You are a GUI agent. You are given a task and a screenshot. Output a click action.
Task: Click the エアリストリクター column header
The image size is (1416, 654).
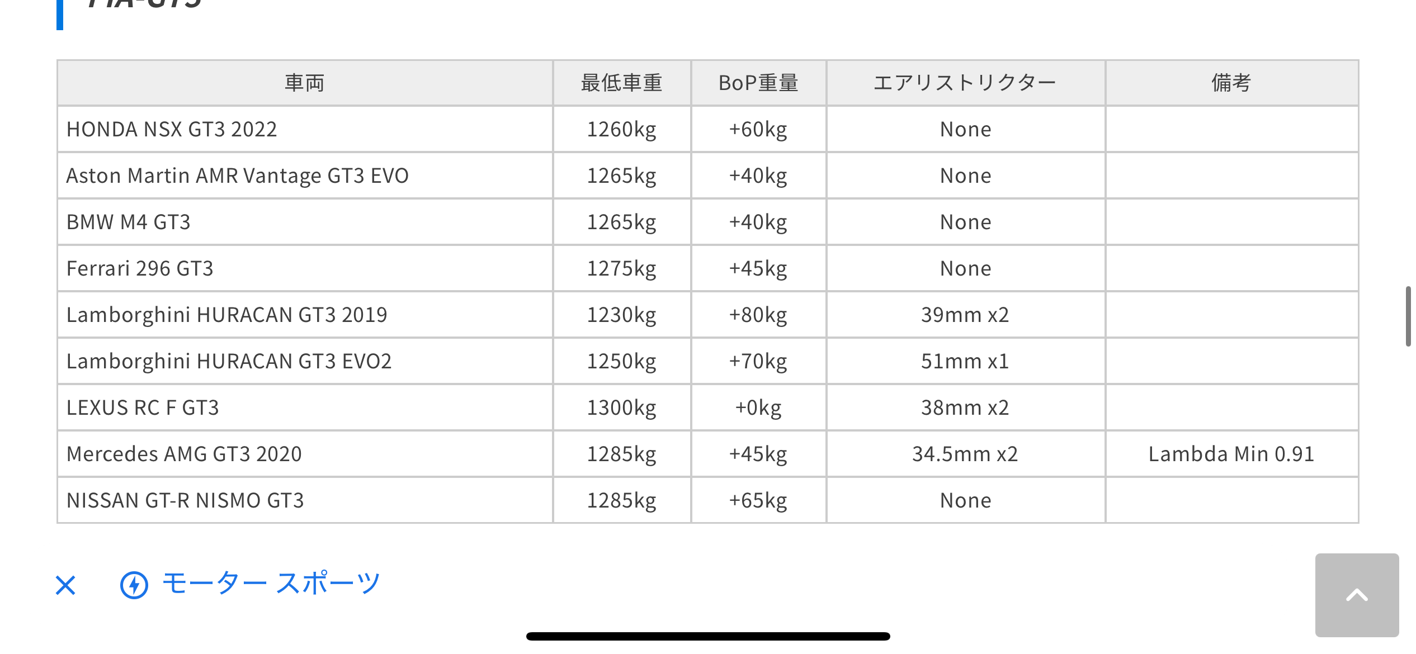coord(965,83)
